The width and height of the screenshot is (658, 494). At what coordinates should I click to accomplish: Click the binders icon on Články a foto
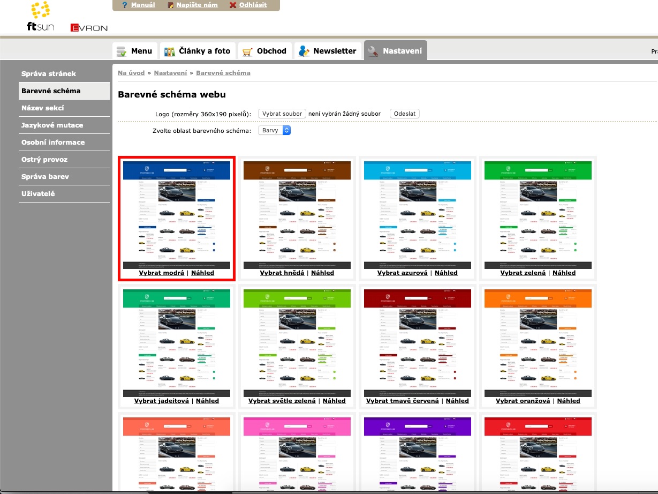tap(169, 51)
